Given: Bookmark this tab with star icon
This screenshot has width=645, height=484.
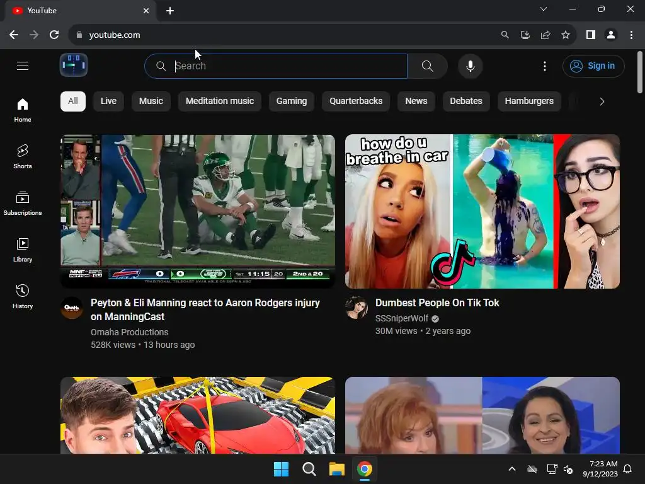Looking at the screenshot, I should click(x=566, y=35).
